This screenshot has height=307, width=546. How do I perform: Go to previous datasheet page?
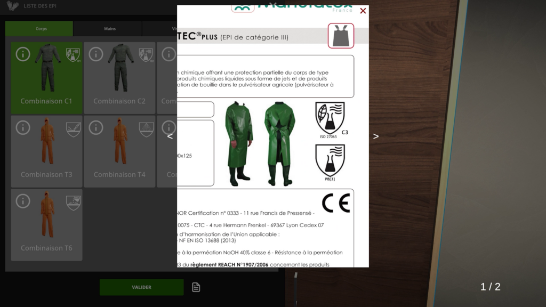170,136
